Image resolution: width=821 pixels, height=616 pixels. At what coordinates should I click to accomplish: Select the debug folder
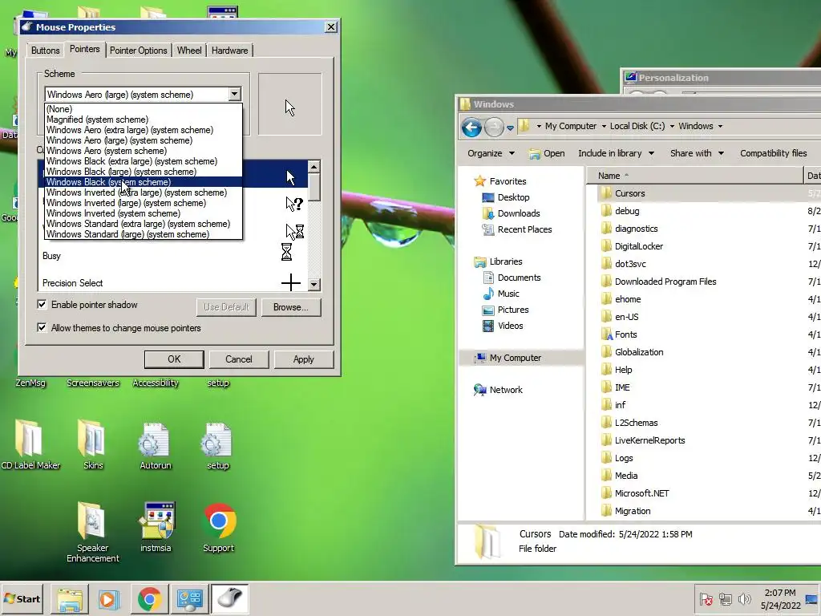coord(627,211)
